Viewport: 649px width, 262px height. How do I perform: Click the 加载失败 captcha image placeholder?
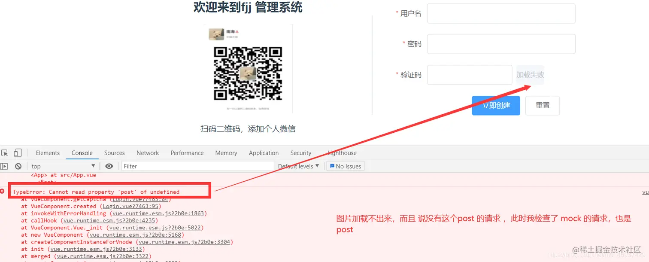click(x=530, y=75)
